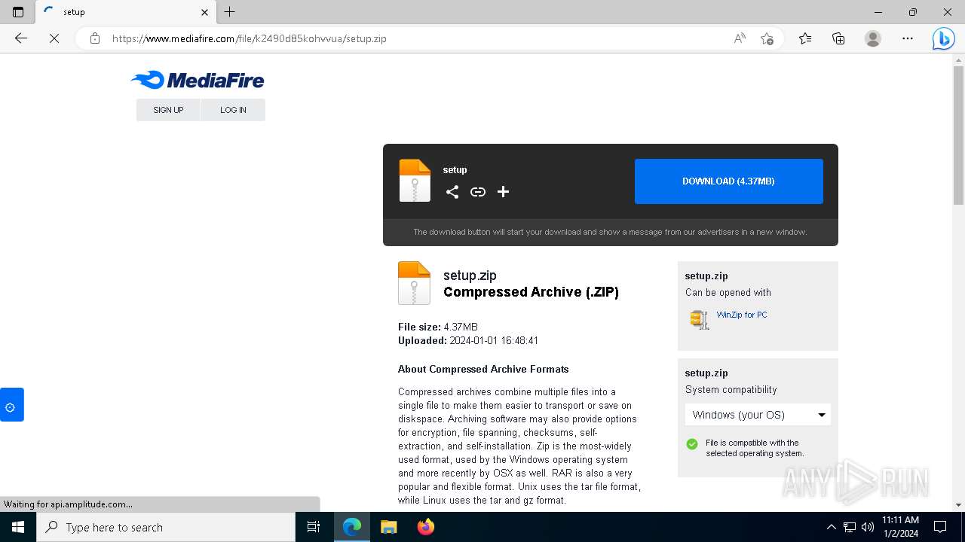Click the setup zip icon in download box
The width and height of the screenshot is (965, 542).
click(x=415, y=181)
